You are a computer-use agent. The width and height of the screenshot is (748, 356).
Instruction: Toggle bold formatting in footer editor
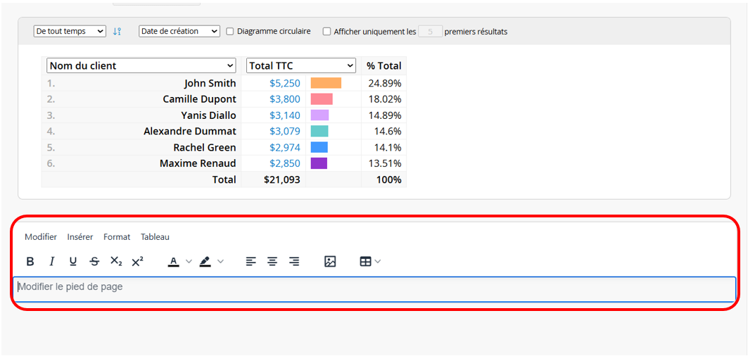click(x=30, y=262)
